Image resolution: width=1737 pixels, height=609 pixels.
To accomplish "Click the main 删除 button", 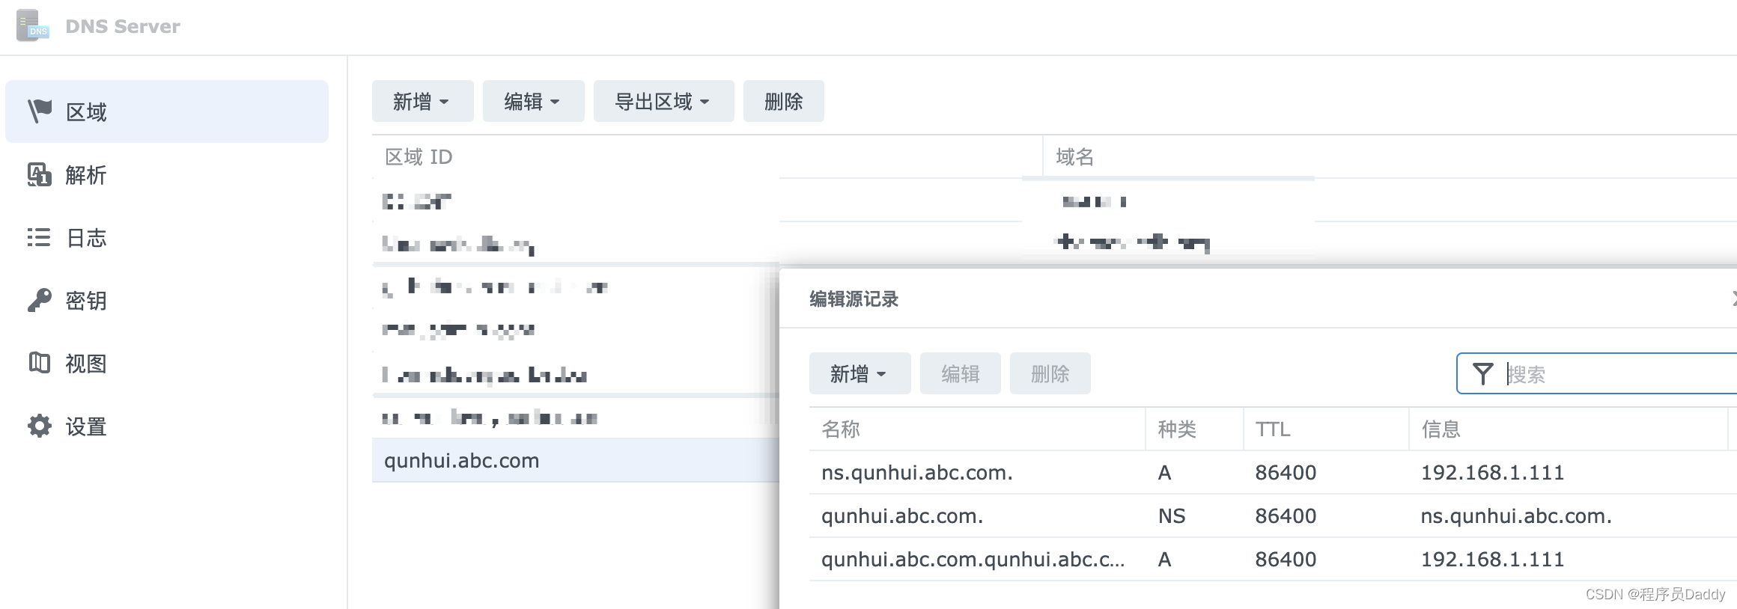I will (783, 101).
